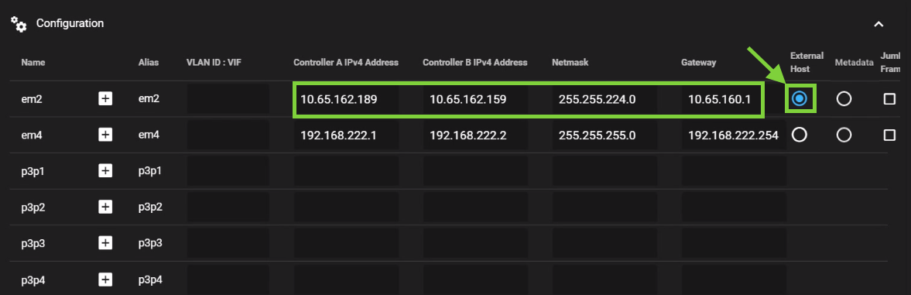Viewport: 911px width, 295px height.
Task: Click the Configuration gears icon
Action: (19, 24)
